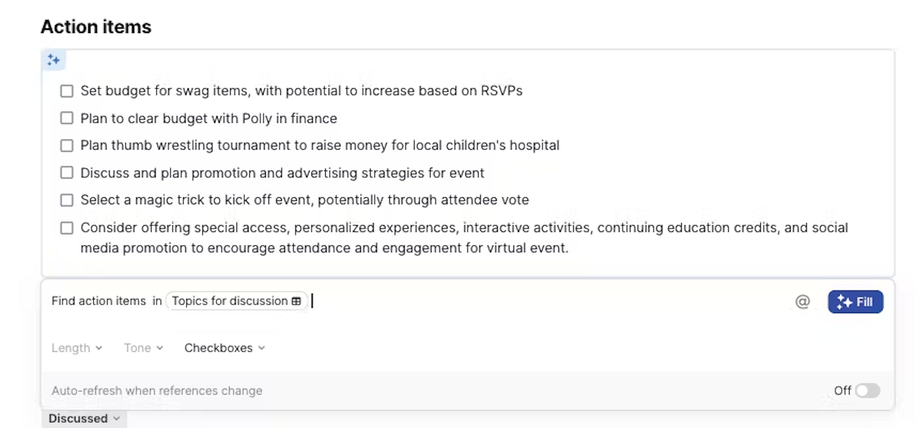Check the 'Consider offering special access' checkbox

[67, 228]
